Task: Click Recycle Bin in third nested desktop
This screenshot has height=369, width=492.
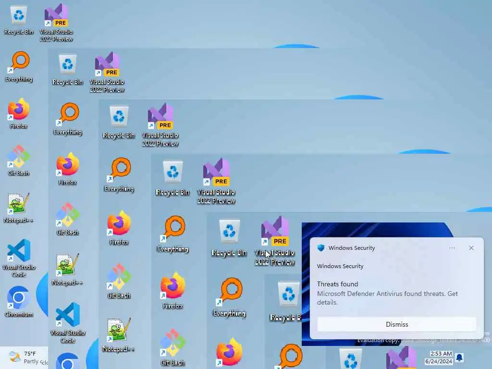Action: [x=119, y=123]
